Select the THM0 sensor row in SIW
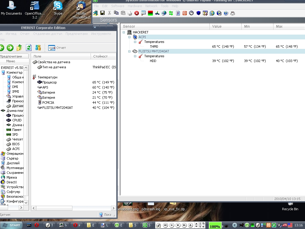This screenshot has height=229, width=305. 212,47
